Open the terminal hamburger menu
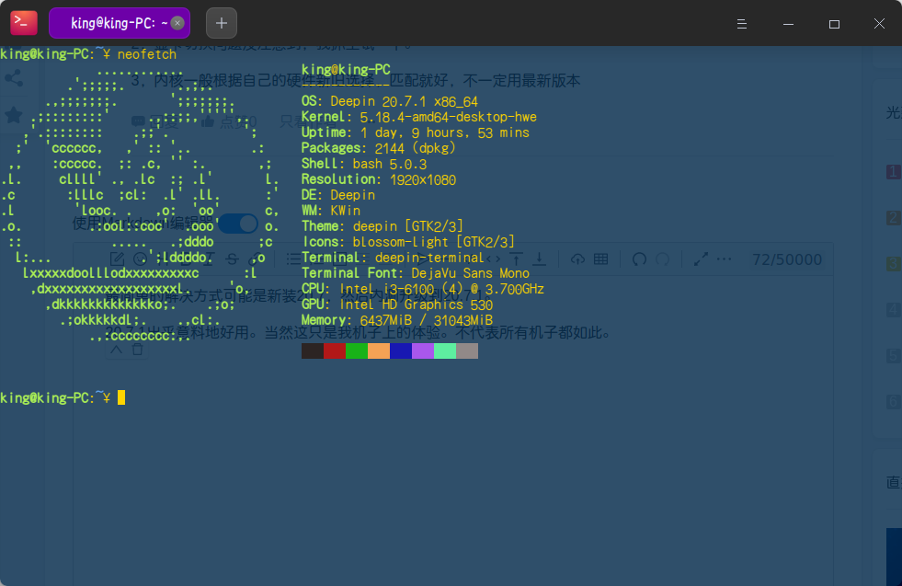902x586 pixels. (x=741, y=24)
